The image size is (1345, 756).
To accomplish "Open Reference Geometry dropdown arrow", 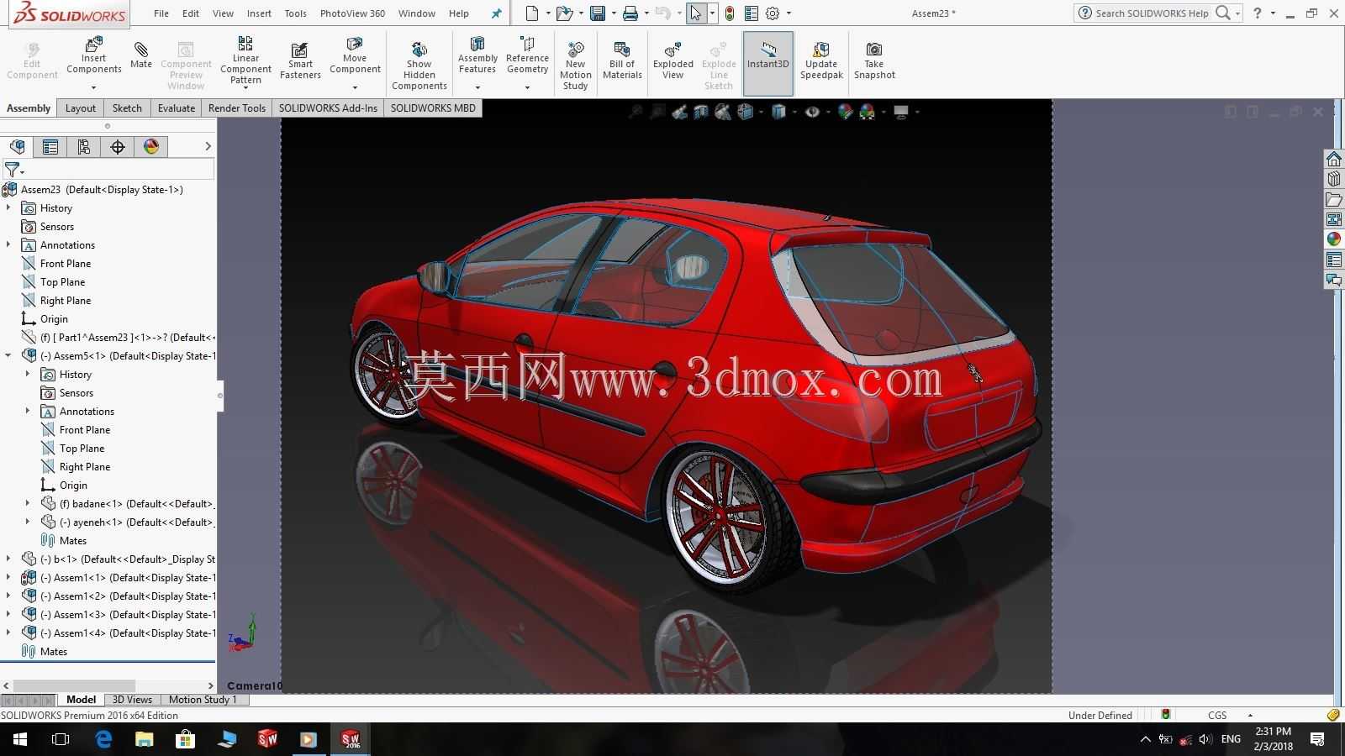I will [x=527, y=87].
